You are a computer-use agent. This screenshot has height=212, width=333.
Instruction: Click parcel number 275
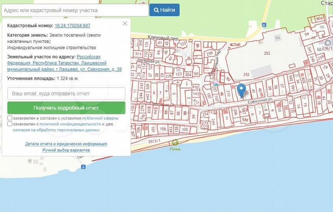pos(169,77)
